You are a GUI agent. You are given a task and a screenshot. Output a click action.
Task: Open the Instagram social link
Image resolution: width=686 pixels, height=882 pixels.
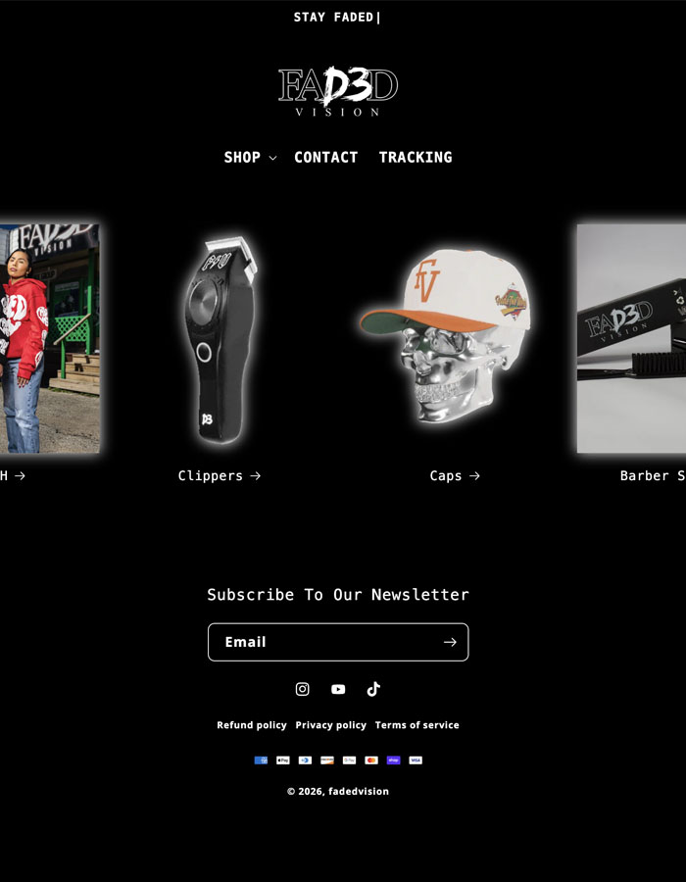pyautogui.click(x=303, y=689)
